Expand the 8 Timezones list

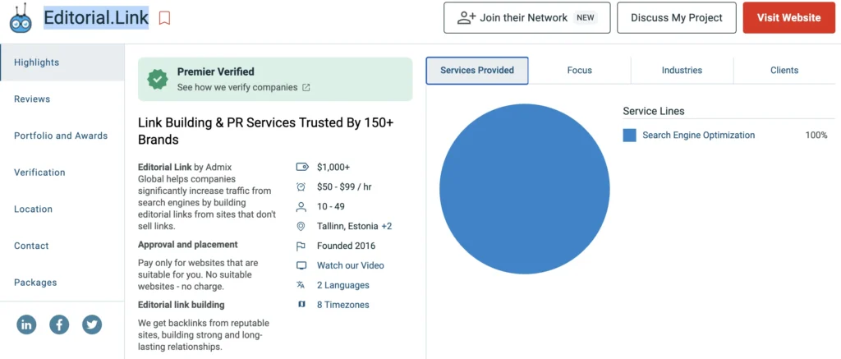pyautogui.click(x=342, y=305)
